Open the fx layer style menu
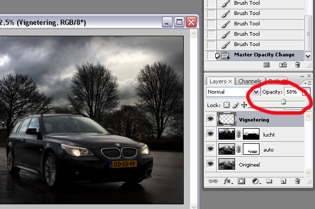 point(228,181)
